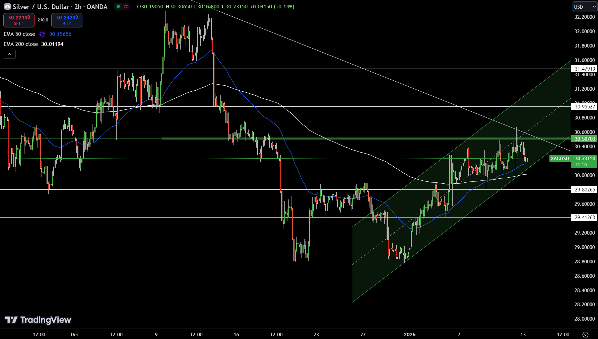Click the 30.22100 SELL button
The image size is (598, 339).
click(x=19, y=20)
